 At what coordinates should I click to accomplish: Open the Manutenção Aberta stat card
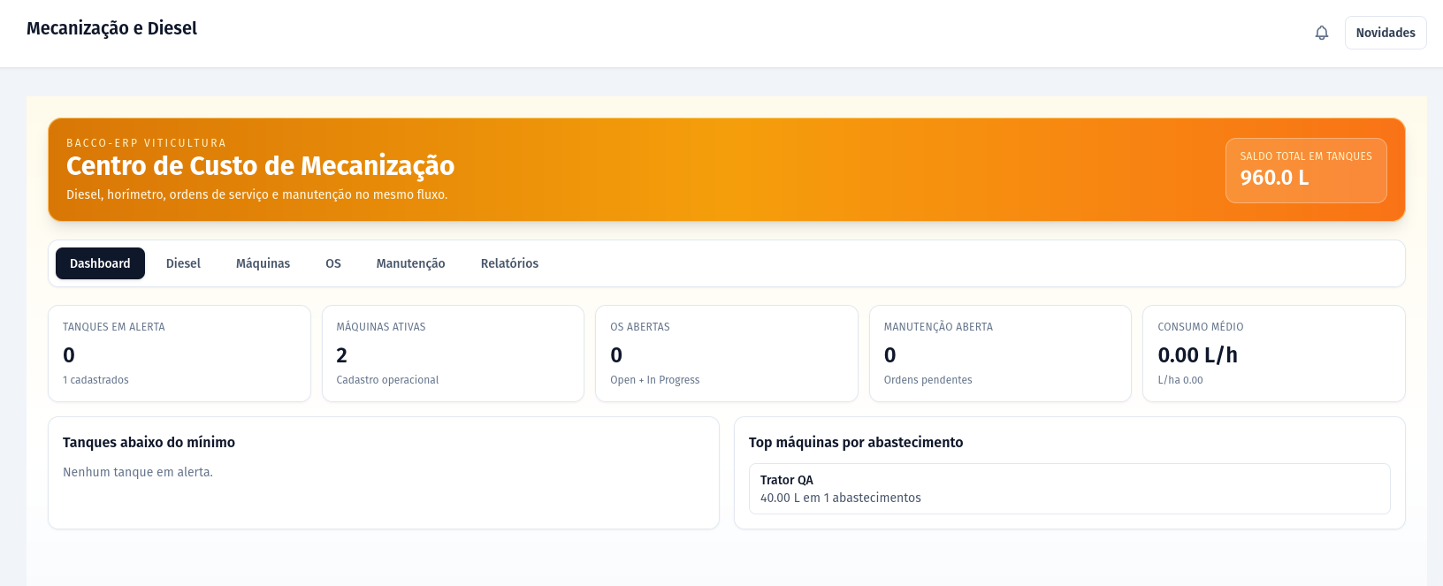coord(1000,354)
